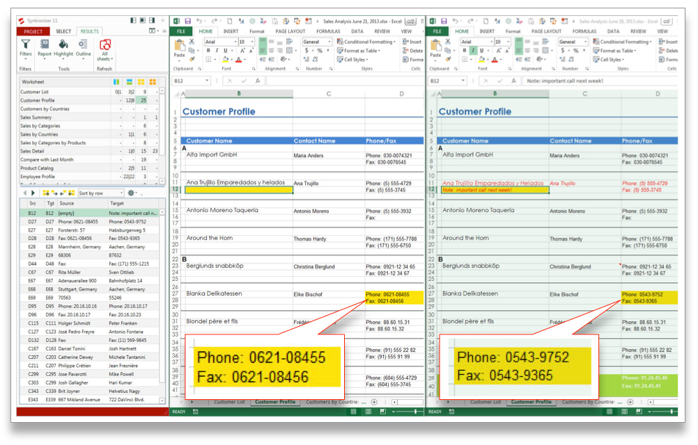
Task: Click column C header in the left Excel window
Action: pos(329,94)
